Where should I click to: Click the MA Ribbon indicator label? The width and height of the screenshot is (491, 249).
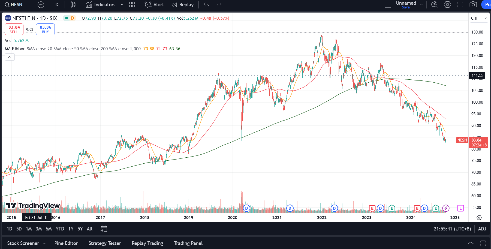15,49
